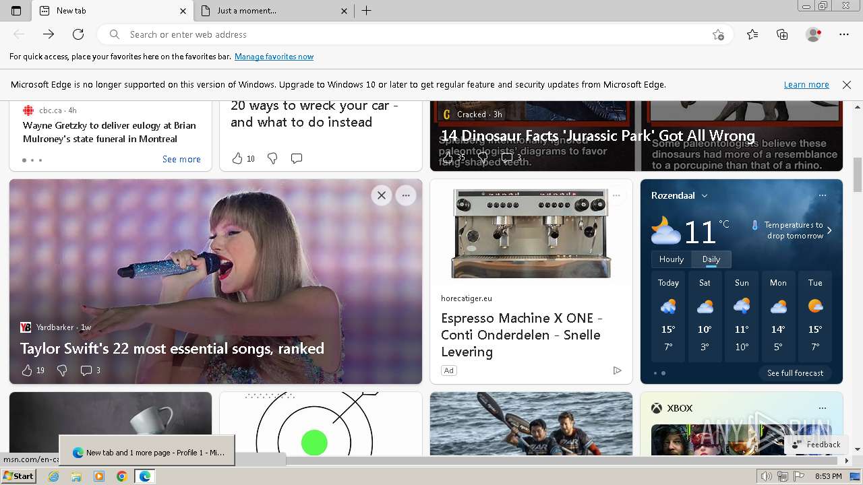
Task: Open comments on '20 ways to wreck your car'
Action: pyautogui.click(x=296, y=158)
